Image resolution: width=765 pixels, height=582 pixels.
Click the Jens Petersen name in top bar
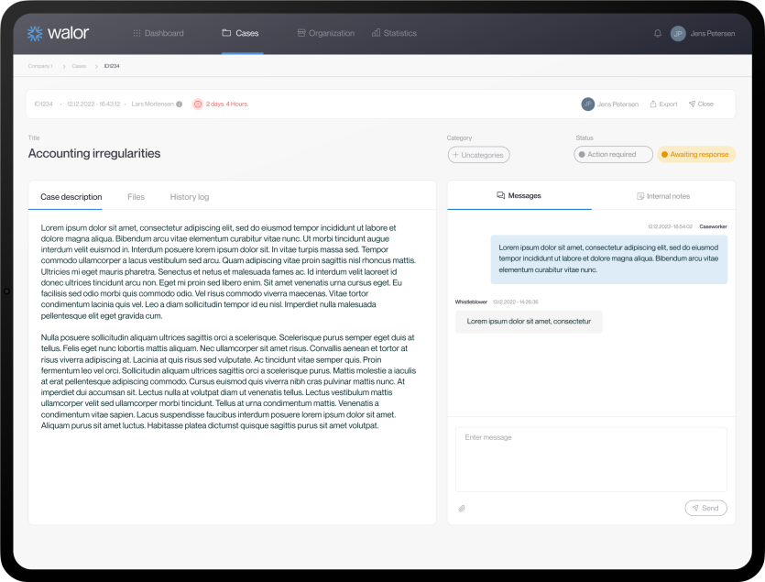[713, 33]
